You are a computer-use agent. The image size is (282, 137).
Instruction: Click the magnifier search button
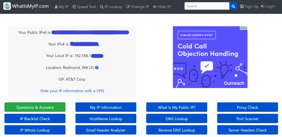(x=233, y=6)
